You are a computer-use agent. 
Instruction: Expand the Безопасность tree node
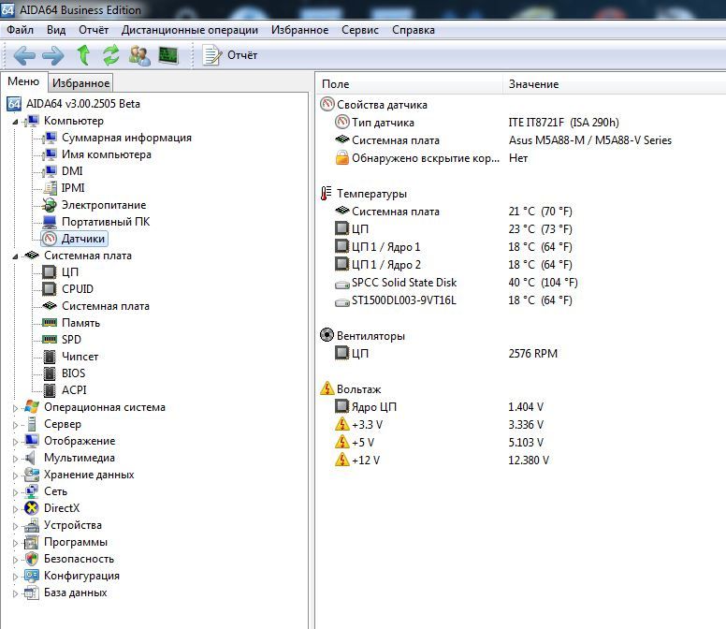(15, 560)
